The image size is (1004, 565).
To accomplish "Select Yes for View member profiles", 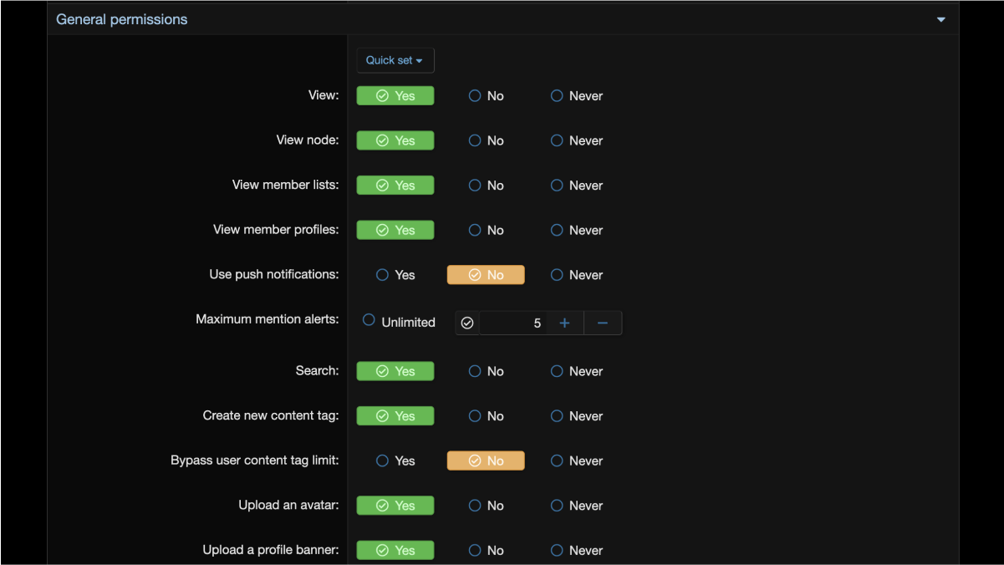I will (395, 230).
